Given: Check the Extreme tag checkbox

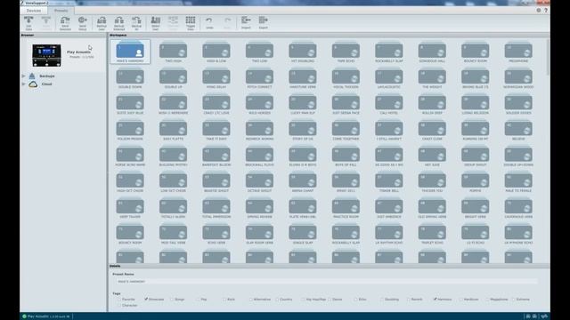Looking at the screenshot, I should (x=514, y=300).
